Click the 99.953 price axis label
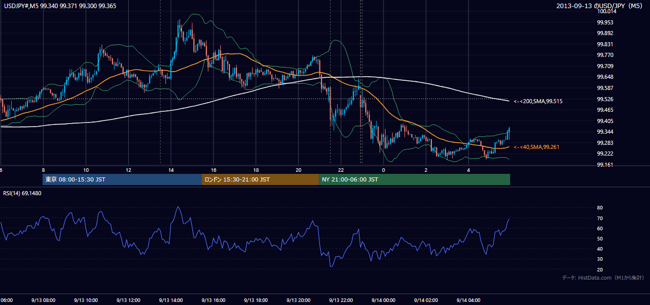 [x=605, y=22]
